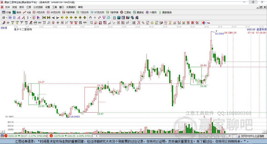Click the last yellow diamond four-arrow icon

pos(85,18)
